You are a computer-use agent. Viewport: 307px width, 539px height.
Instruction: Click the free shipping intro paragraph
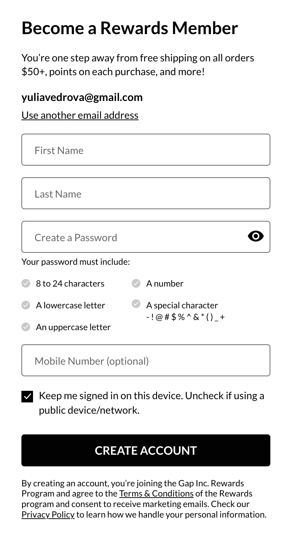click(138, 65)
